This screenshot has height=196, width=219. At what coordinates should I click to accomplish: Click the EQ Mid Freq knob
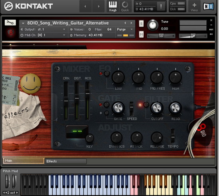point(157,77)
